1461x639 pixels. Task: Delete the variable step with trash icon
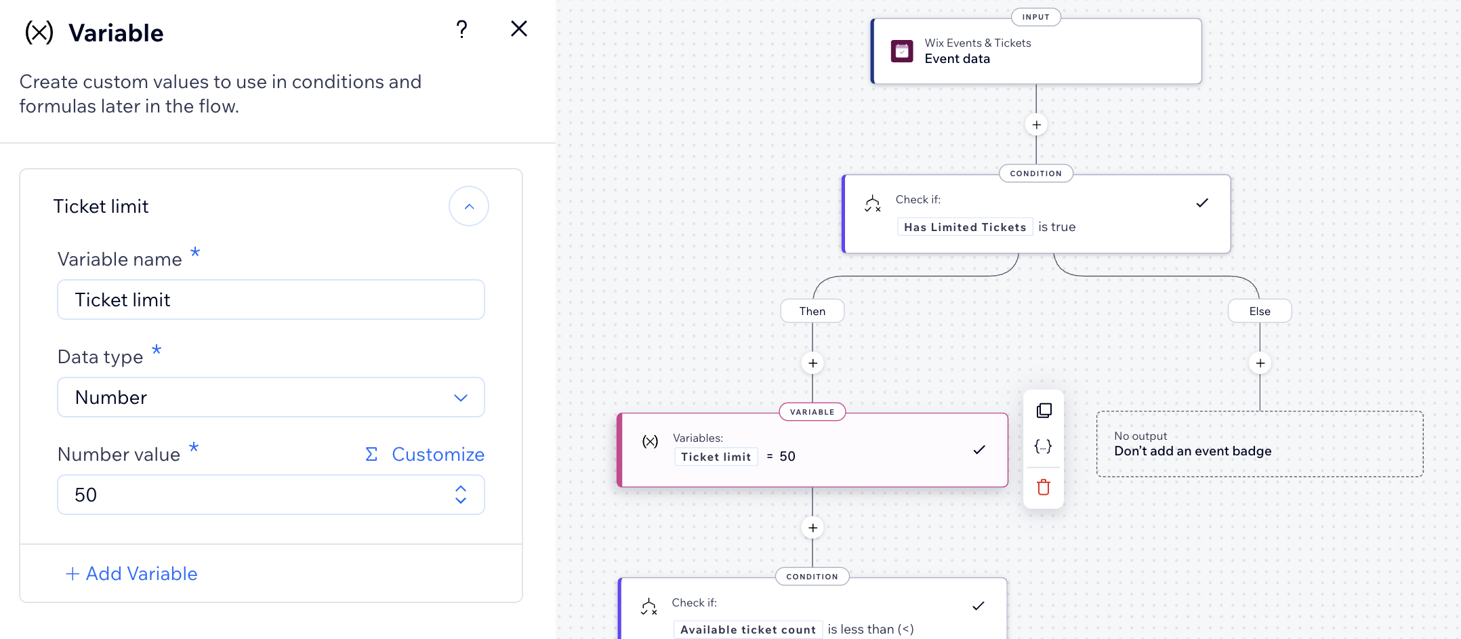tap(1044, 487)
